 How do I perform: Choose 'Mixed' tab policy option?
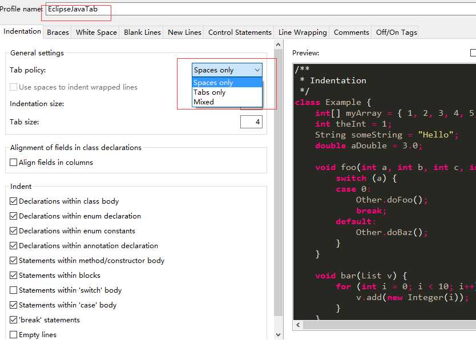[x=227, y=102]
